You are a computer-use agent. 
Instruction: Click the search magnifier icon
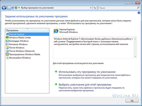point(138,8)
